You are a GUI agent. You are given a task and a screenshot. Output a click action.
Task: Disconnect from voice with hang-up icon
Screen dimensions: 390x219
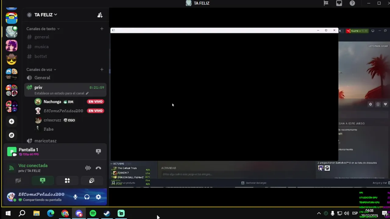[x=98, y=168]
